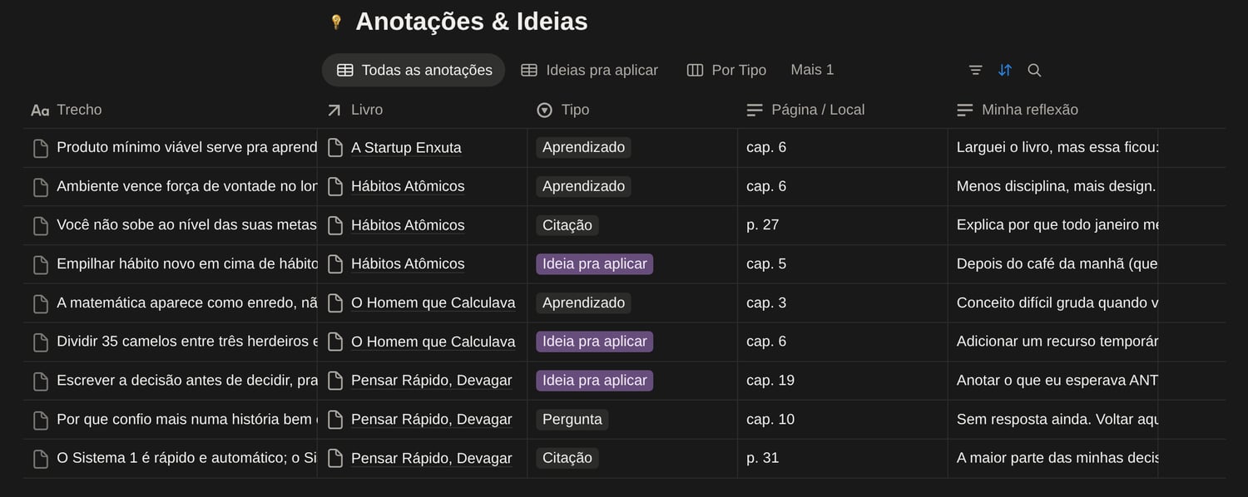
Task: Open Pensar Rápido, Devagar link in Pergunta row
Action: (x=431, y=420)
